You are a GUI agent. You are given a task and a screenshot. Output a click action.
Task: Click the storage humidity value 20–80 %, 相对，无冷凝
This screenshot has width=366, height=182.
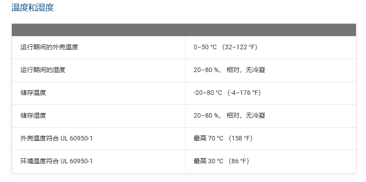tap(229, 115)
